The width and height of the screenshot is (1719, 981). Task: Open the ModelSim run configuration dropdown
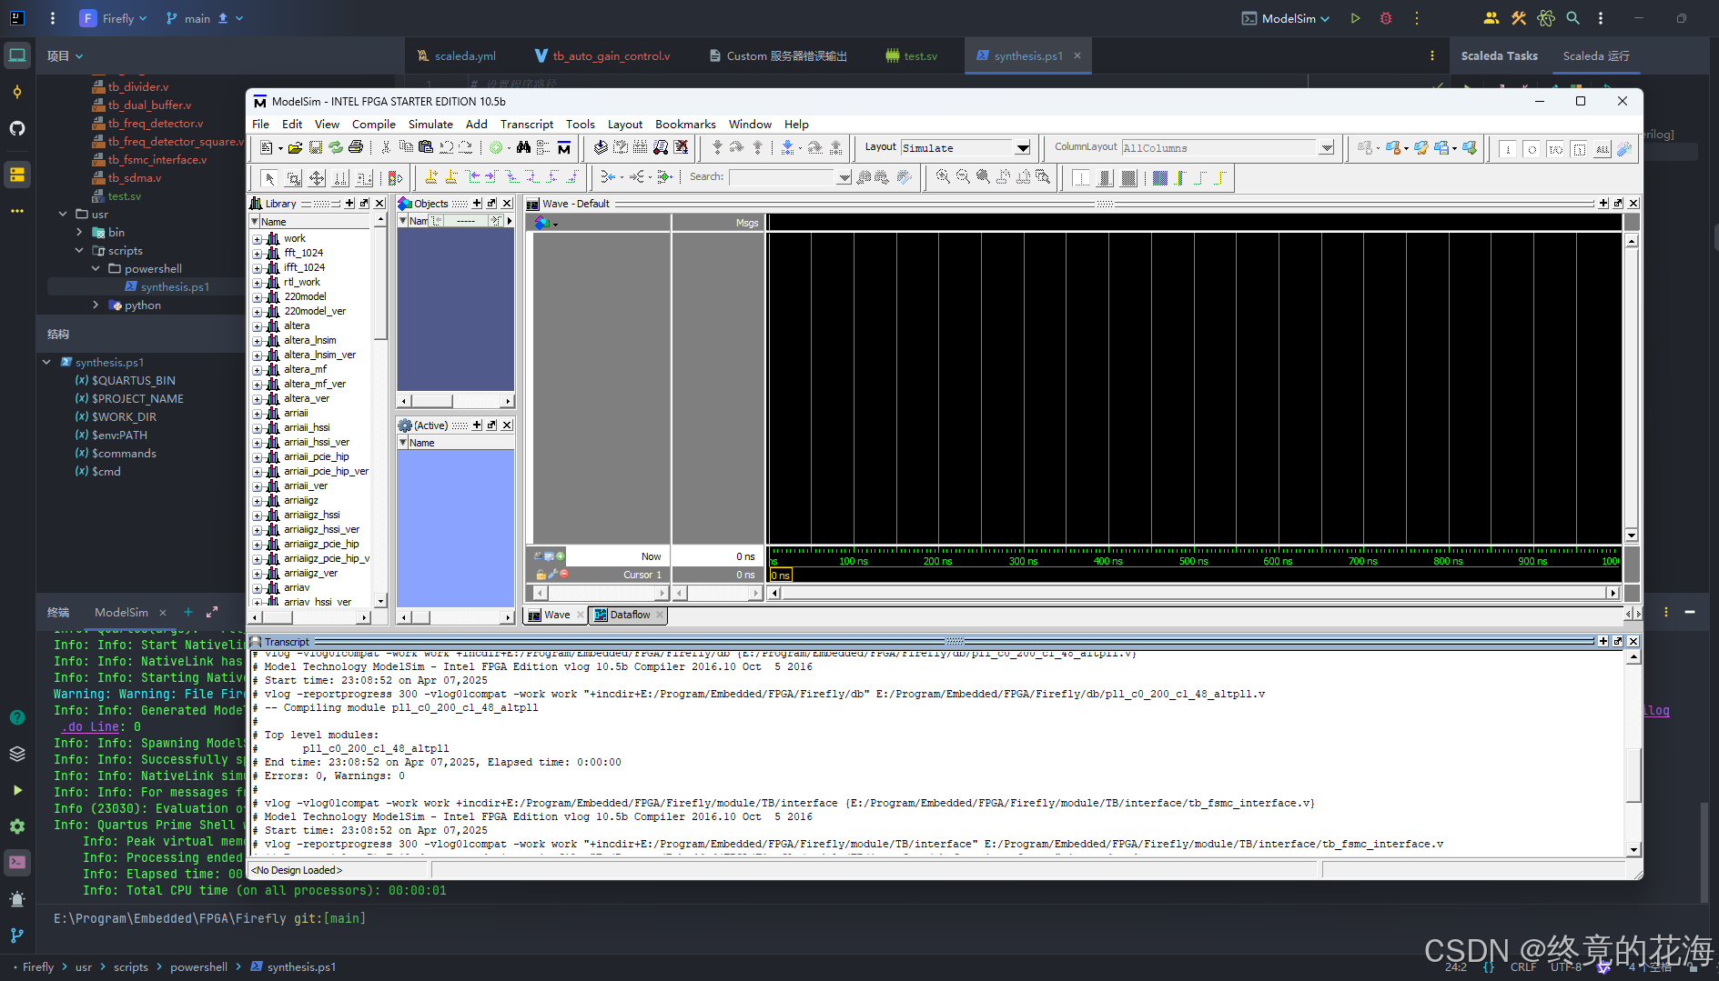pyautogui.click(x=1286, y=18)
